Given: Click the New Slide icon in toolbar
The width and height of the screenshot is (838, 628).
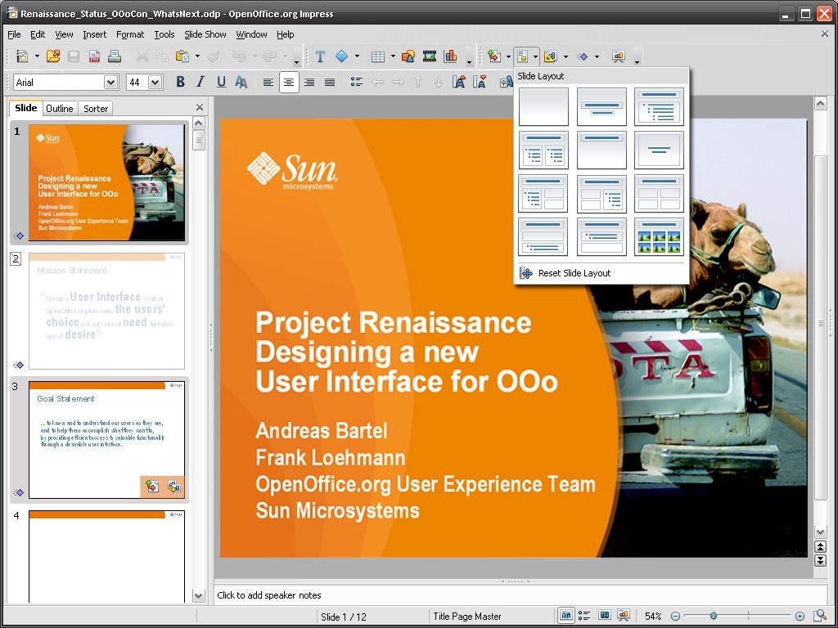Looking at the screenshot, I should coord(494,56).
